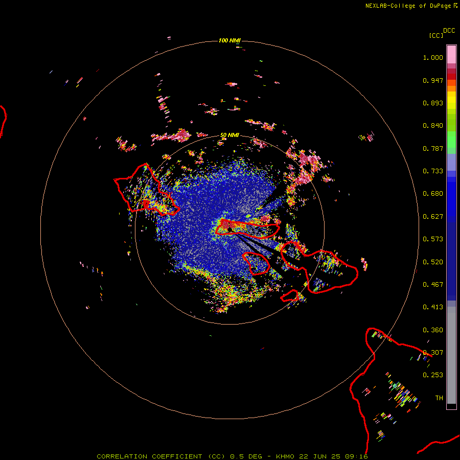Viewport: 460px width, 460px height.
Task: Select the 0.573 scale value
Action: pos(433,239)
